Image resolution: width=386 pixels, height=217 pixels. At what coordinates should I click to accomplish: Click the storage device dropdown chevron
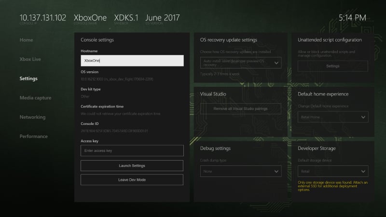(x=363, y=171)
